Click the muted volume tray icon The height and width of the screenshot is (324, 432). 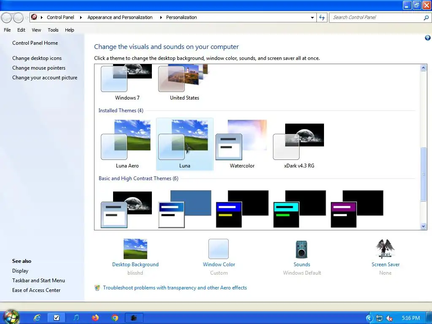[x=389, y=318]
